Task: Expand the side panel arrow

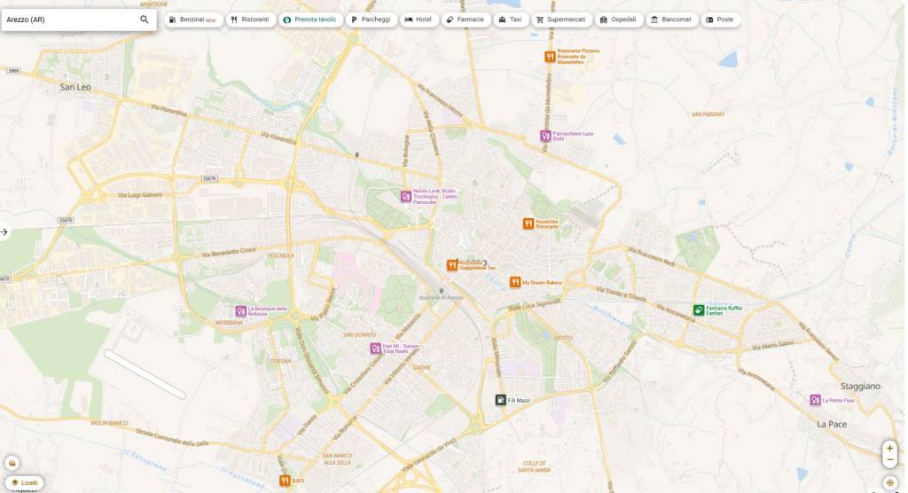Action: pyautogui.click(x=4, y=231)
